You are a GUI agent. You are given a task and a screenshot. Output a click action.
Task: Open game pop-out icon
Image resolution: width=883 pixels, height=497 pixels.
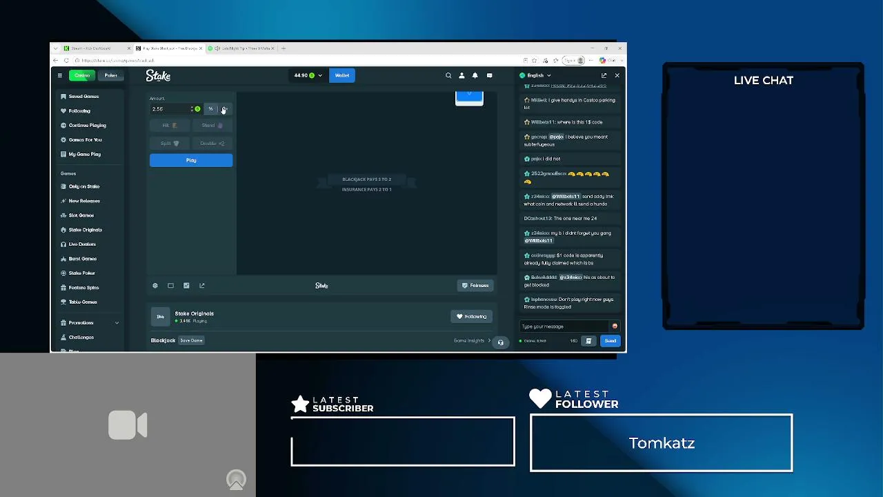202,286
